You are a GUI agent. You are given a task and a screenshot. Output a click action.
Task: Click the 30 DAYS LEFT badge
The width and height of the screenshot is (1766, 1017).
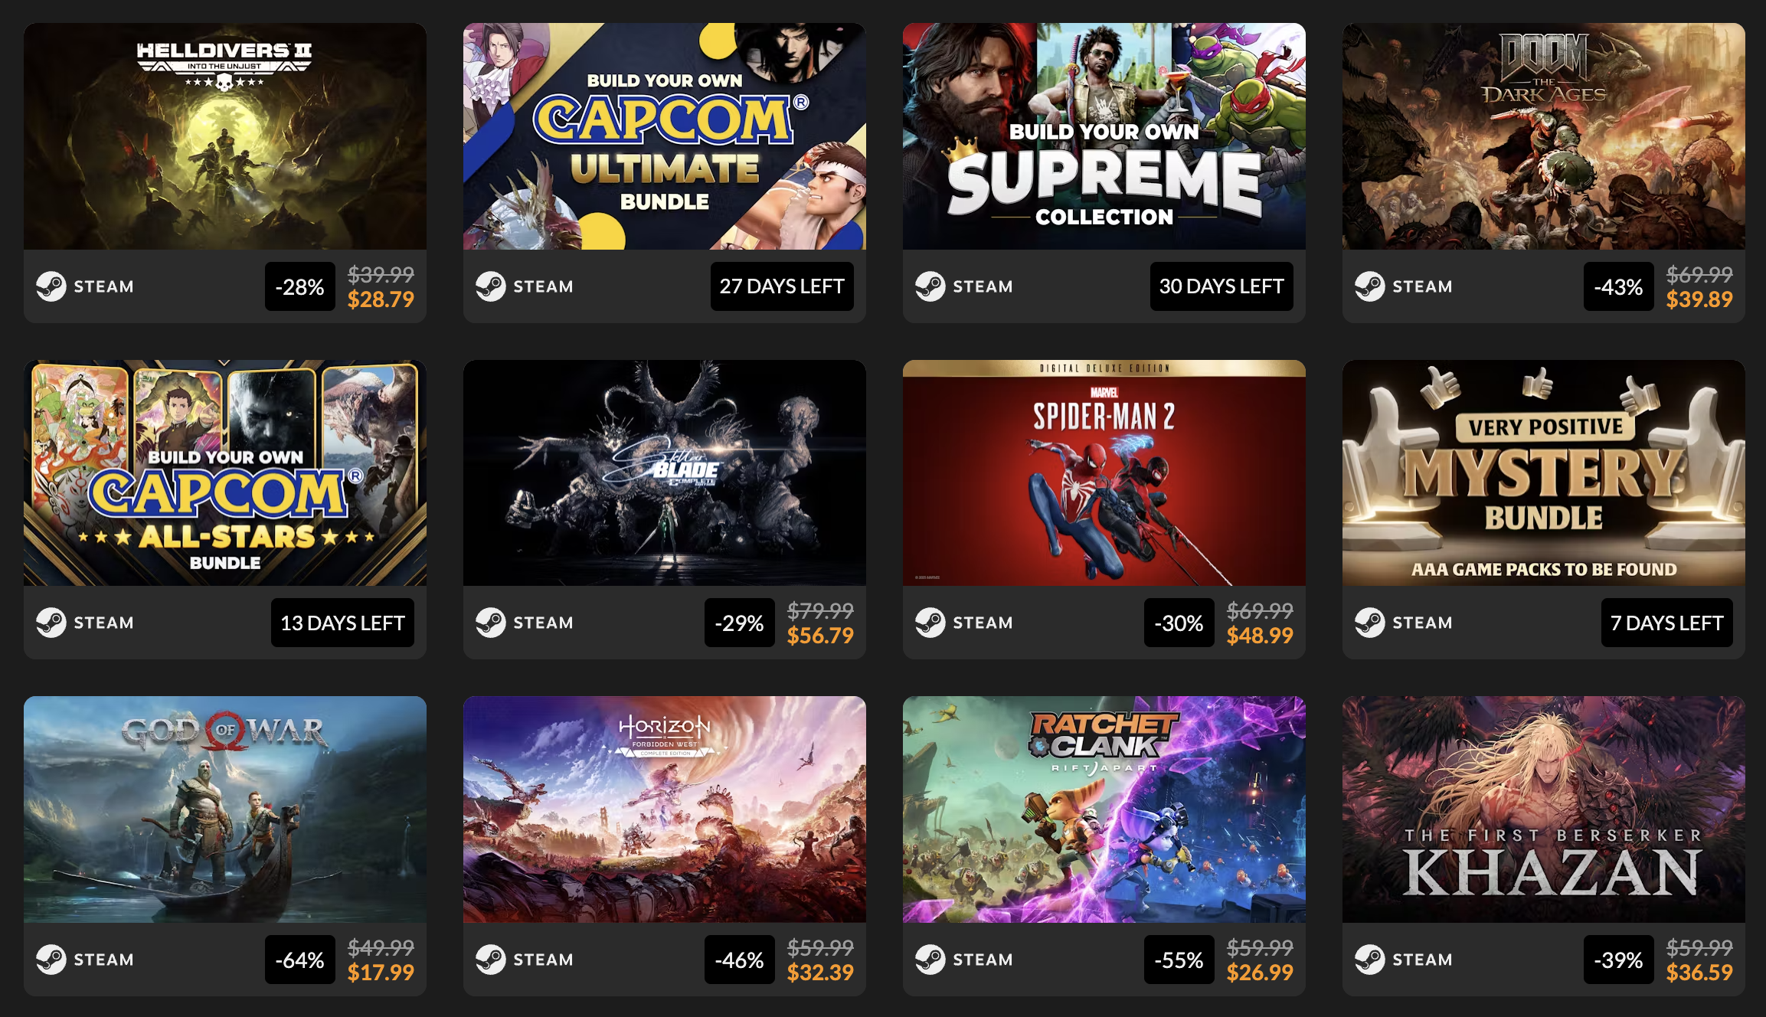click(1221, 286)
